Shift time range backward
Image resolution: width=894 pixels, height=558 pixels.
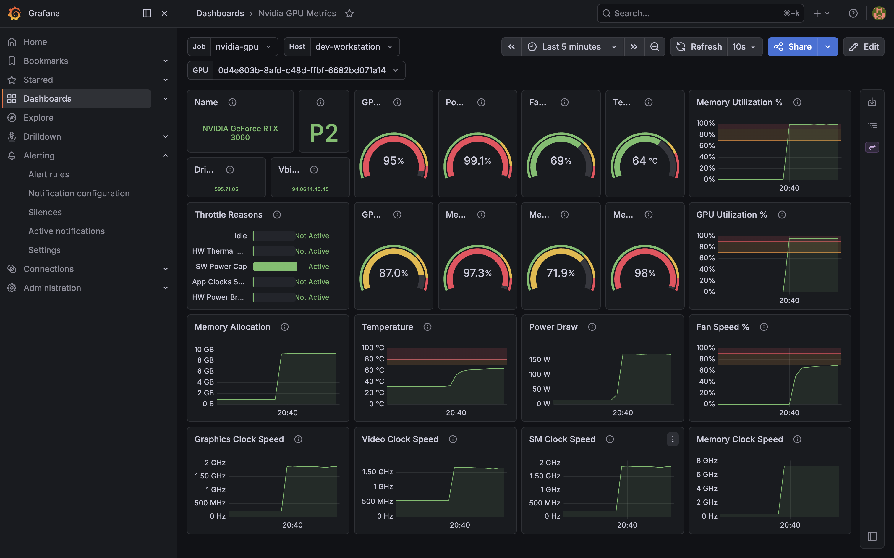coord(511,46)
